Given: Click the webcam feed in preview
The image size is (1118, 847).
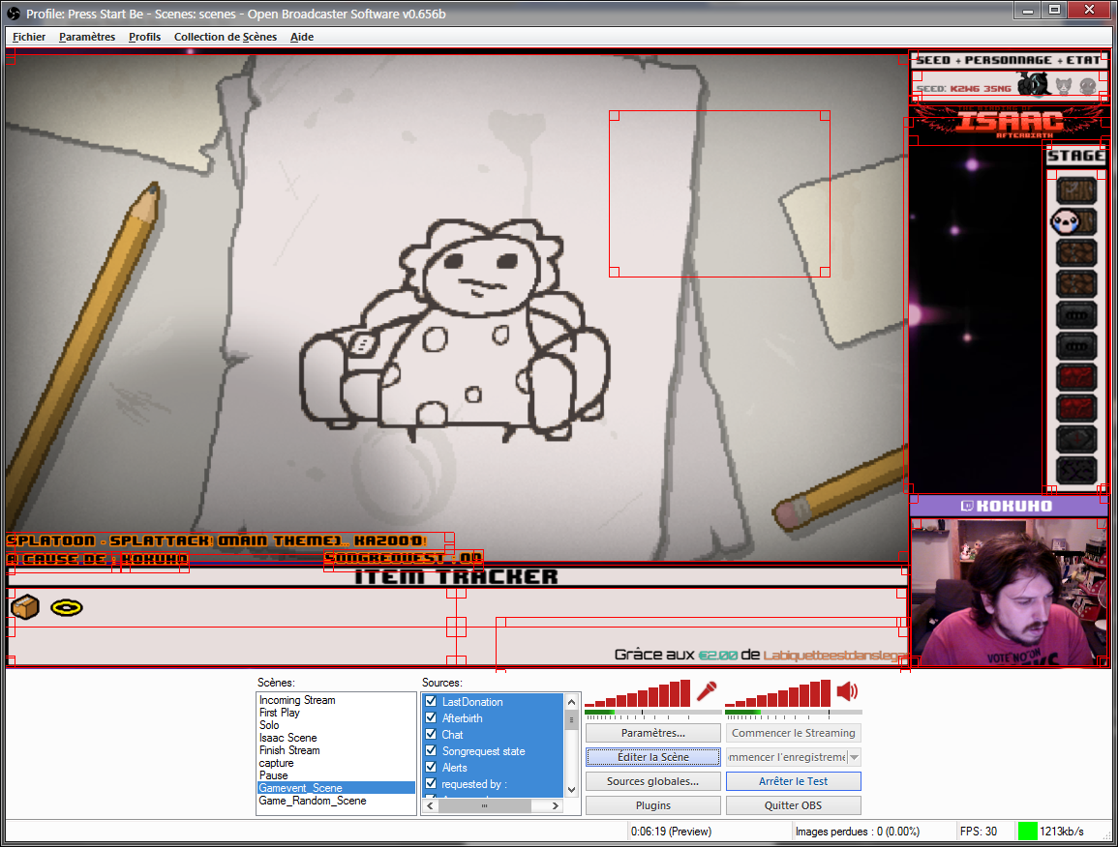Looking at the screenshot, I should tap(1009, 592).
